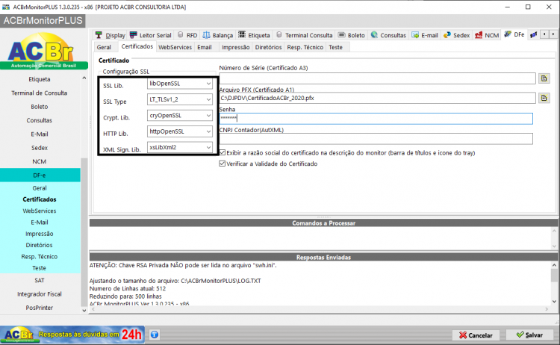The image size is (560, 345).
Task: Click the info icon in bottom bar
Action: coord(155,335)
